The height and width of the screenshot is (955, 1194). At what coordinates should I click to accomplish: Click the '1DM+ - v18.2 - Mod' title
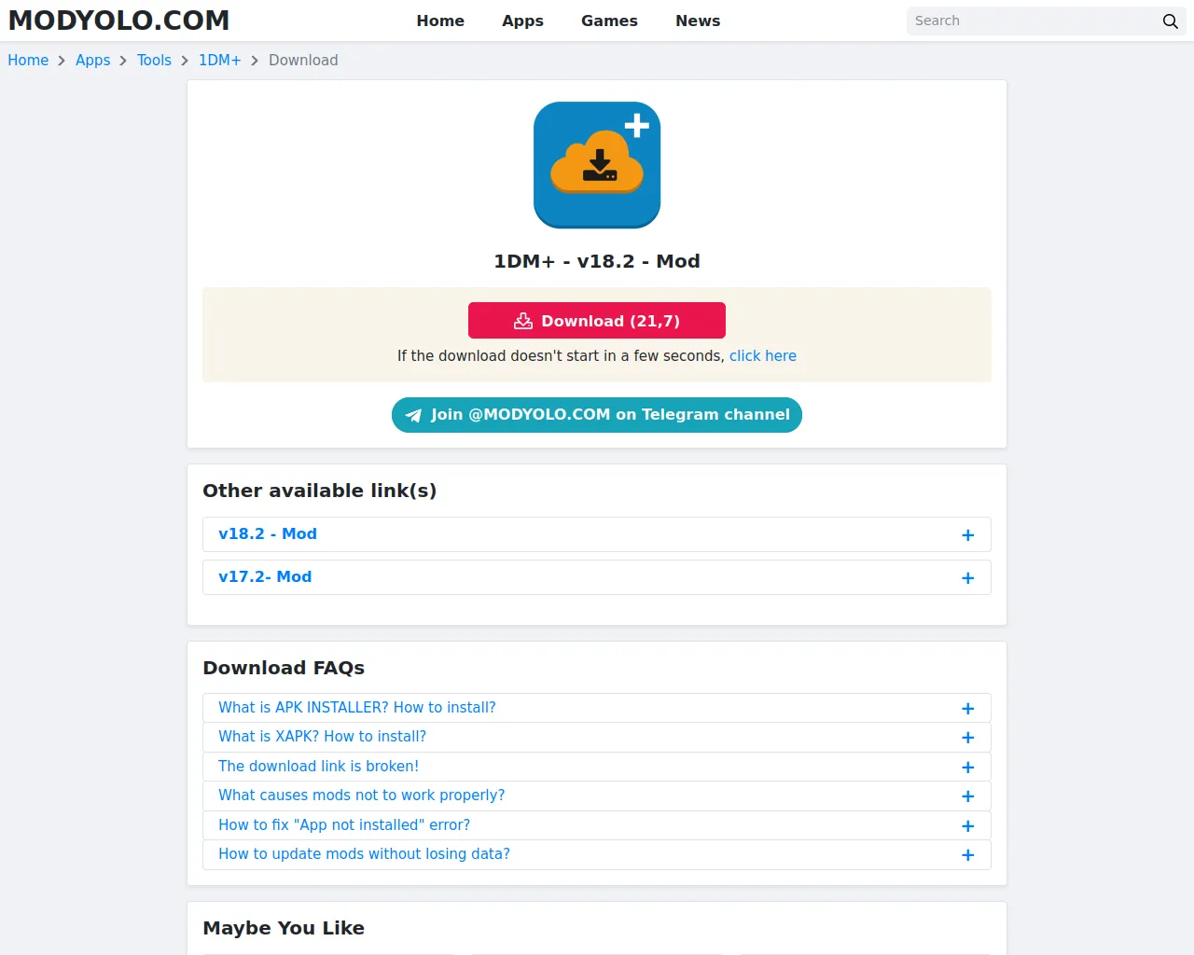597,261
